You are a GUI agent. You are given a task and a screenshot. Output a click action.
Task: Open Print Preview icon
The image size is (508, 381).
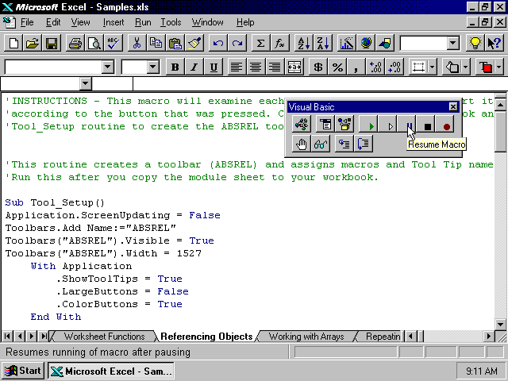(94, 43)
